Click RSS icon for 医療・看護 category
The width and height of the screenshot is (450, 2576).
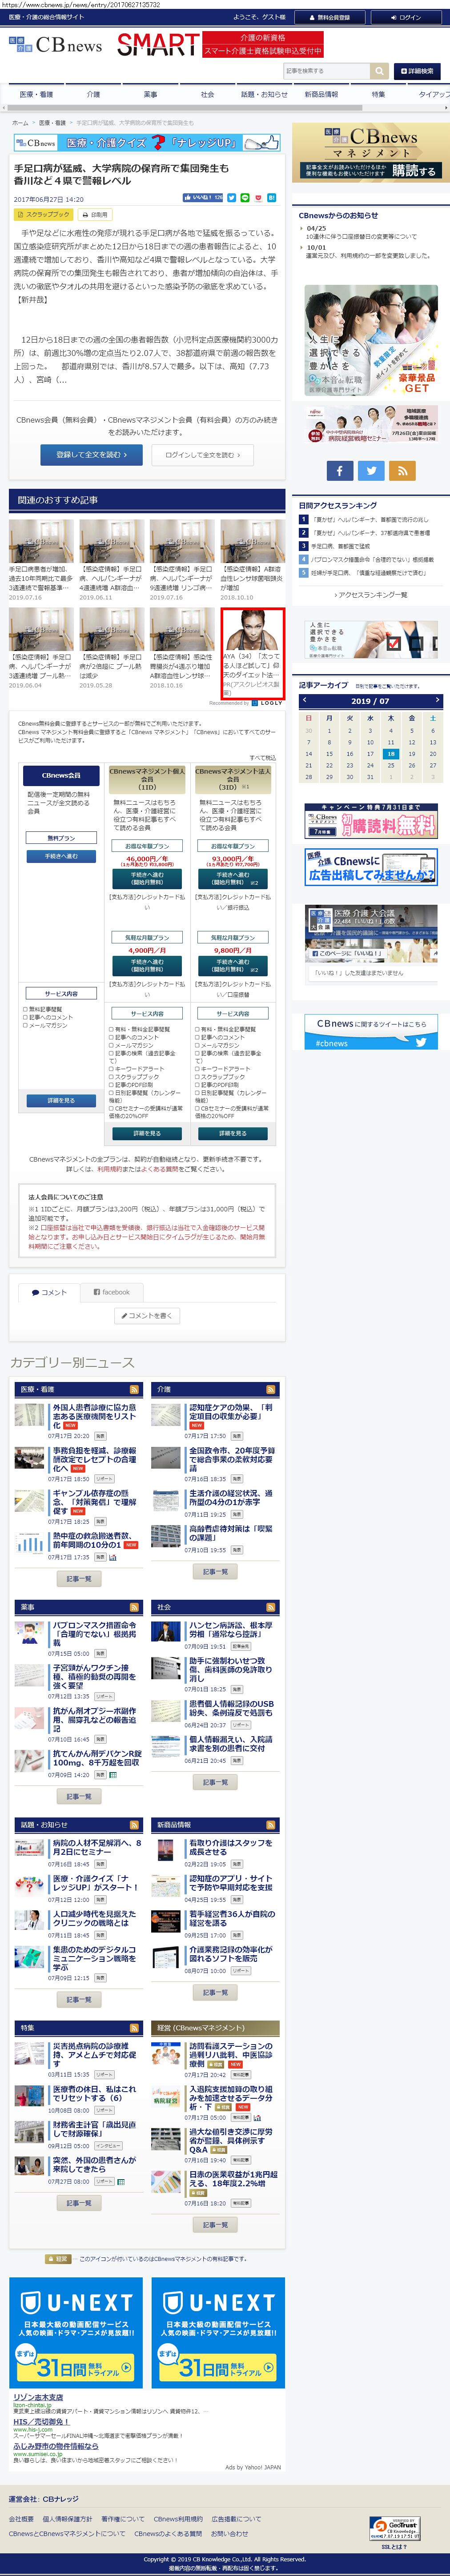pos(134,1389)
